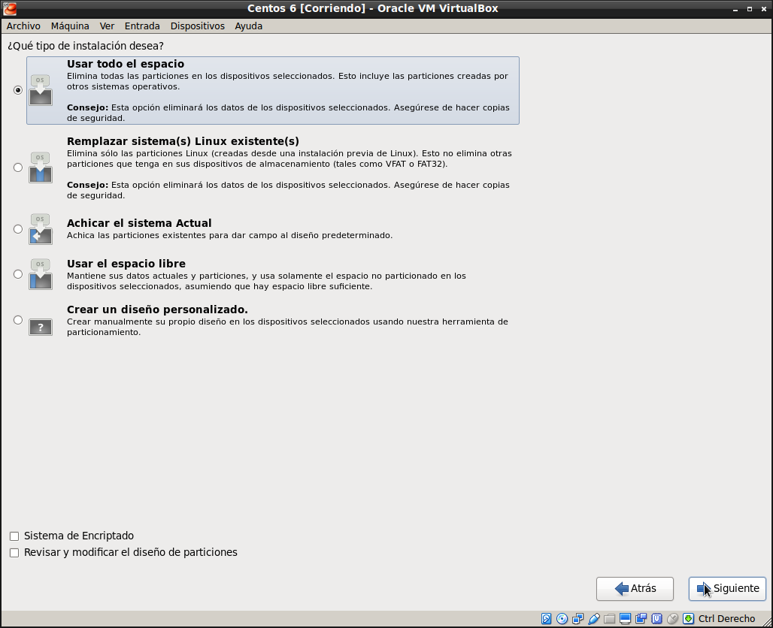
Task: Go back with the Atrás button
Action: pos(635,589)
